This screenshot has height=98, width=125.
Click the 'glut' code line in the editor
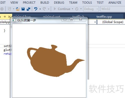[x=7, y=50]
